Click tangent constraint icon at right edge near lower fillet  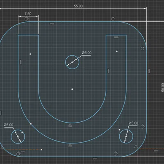click(143, 127)
